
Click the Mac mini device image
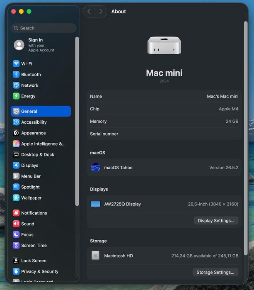[x=164, y=45]
